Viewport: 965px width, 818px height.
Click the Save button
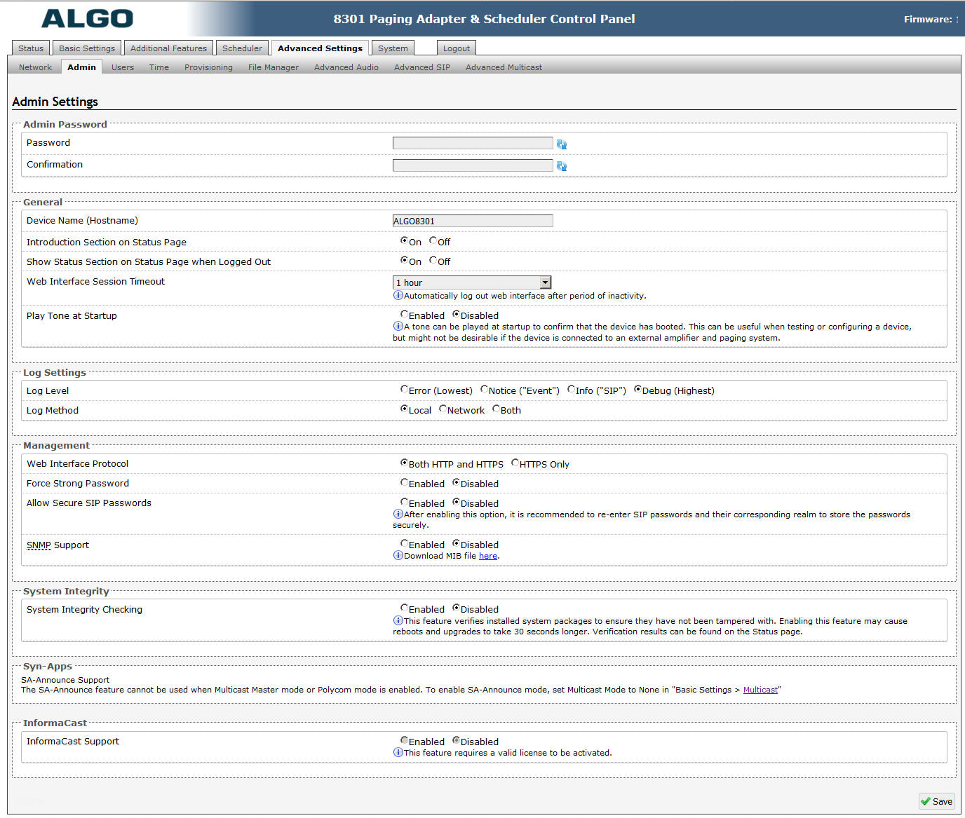pos(937,801)
